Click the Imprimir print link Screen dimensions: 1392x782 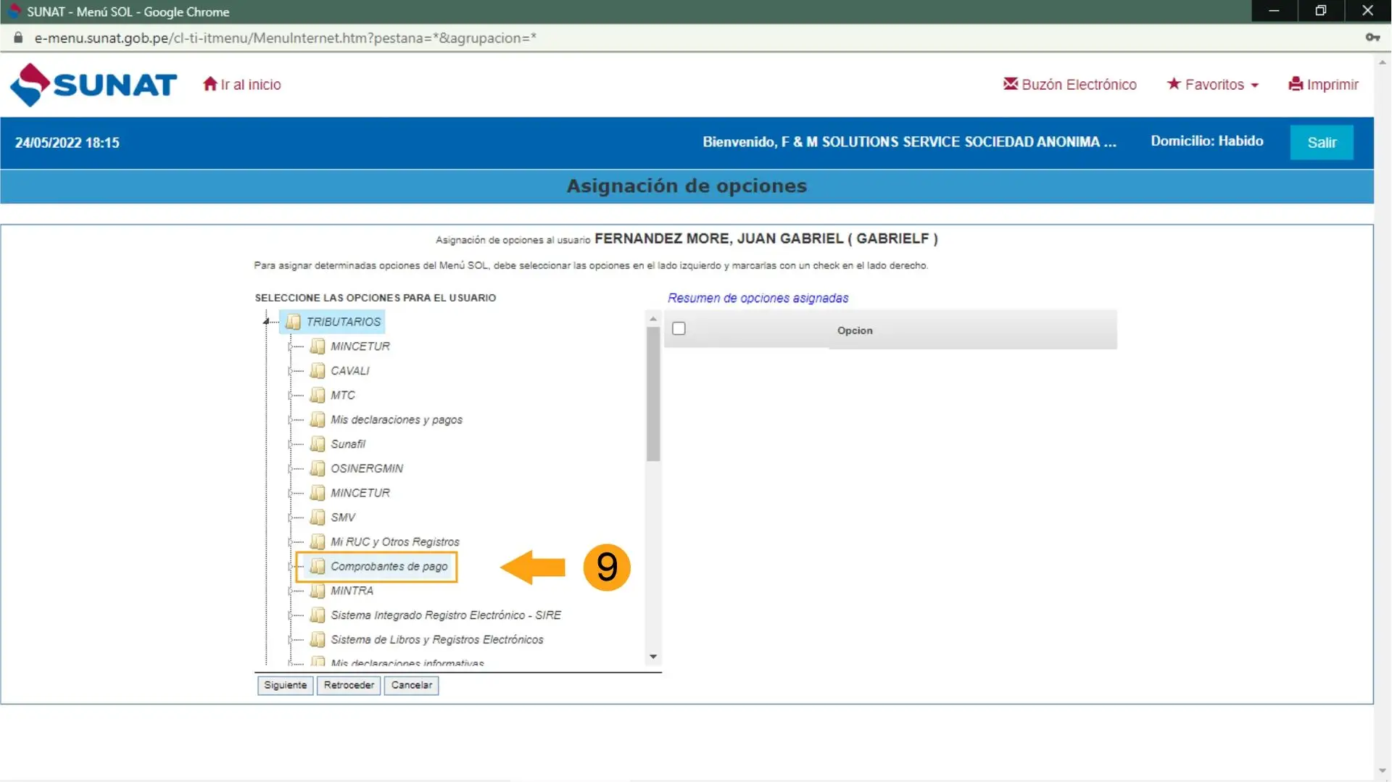coord(1323,84)
